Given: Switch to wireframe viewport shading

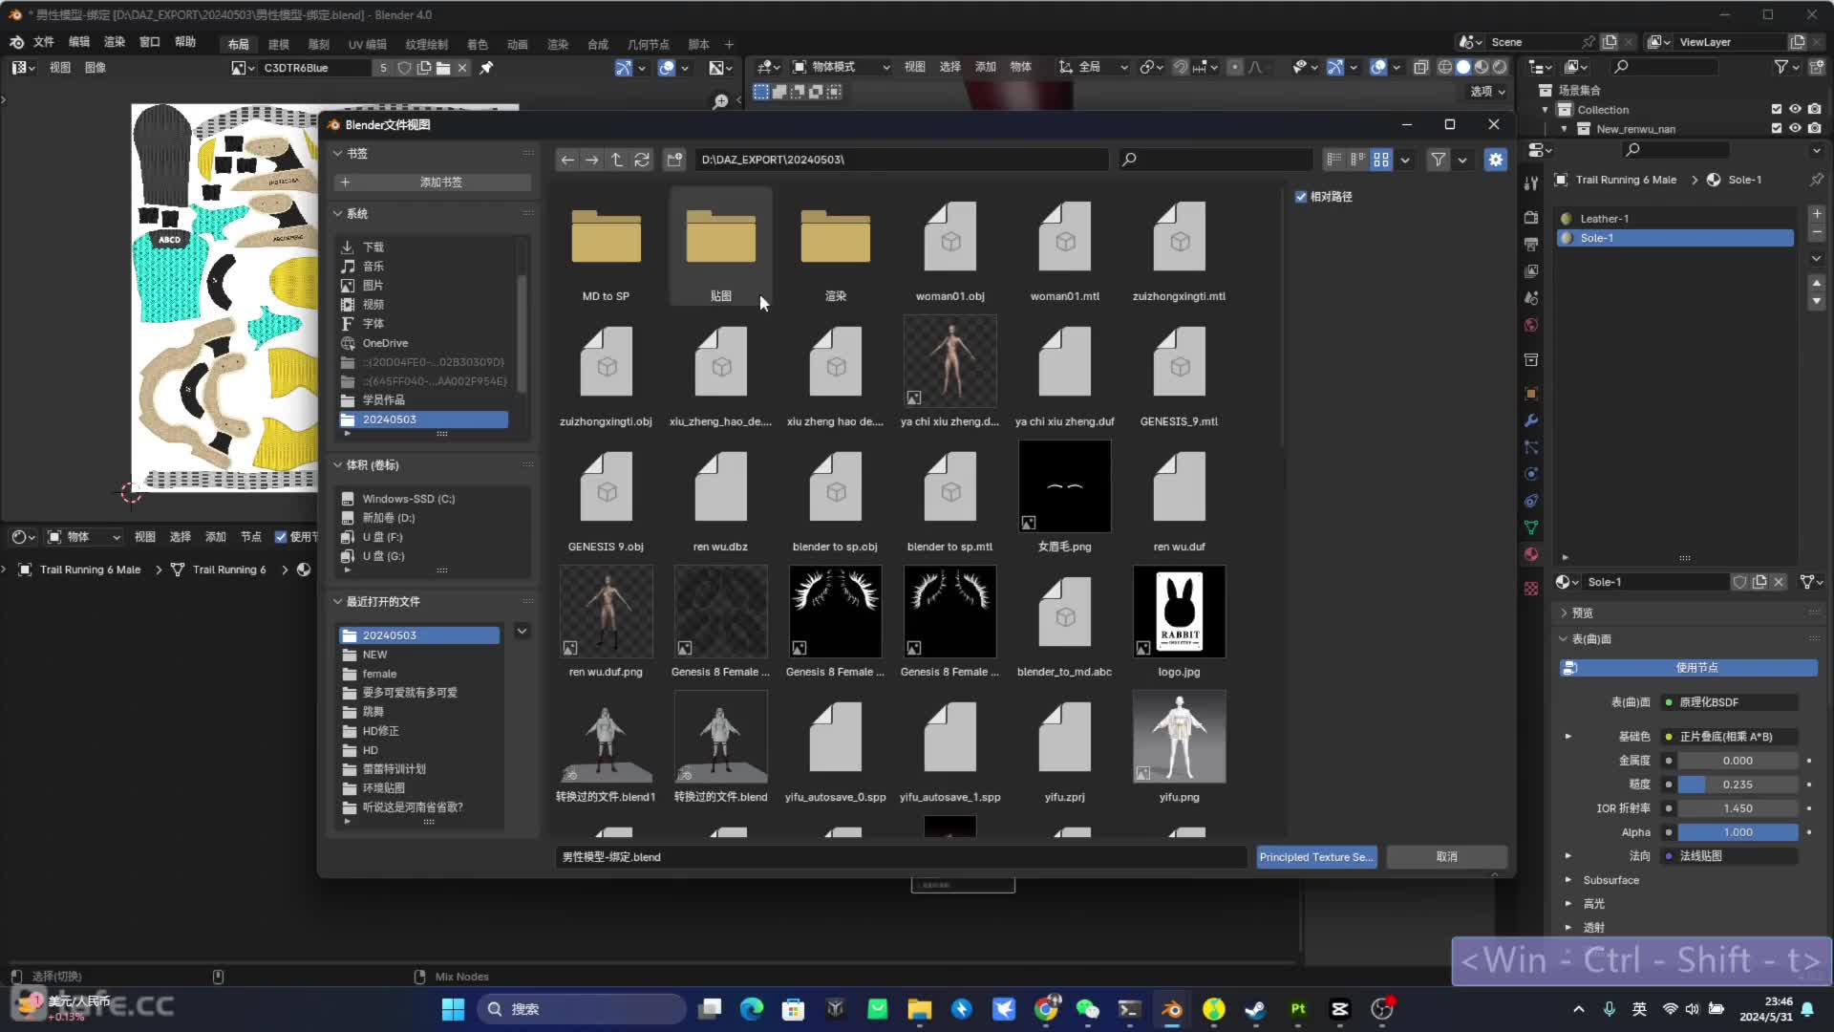Looking at the screenshot, I should pyautogui.click(x=1445, y=67).
